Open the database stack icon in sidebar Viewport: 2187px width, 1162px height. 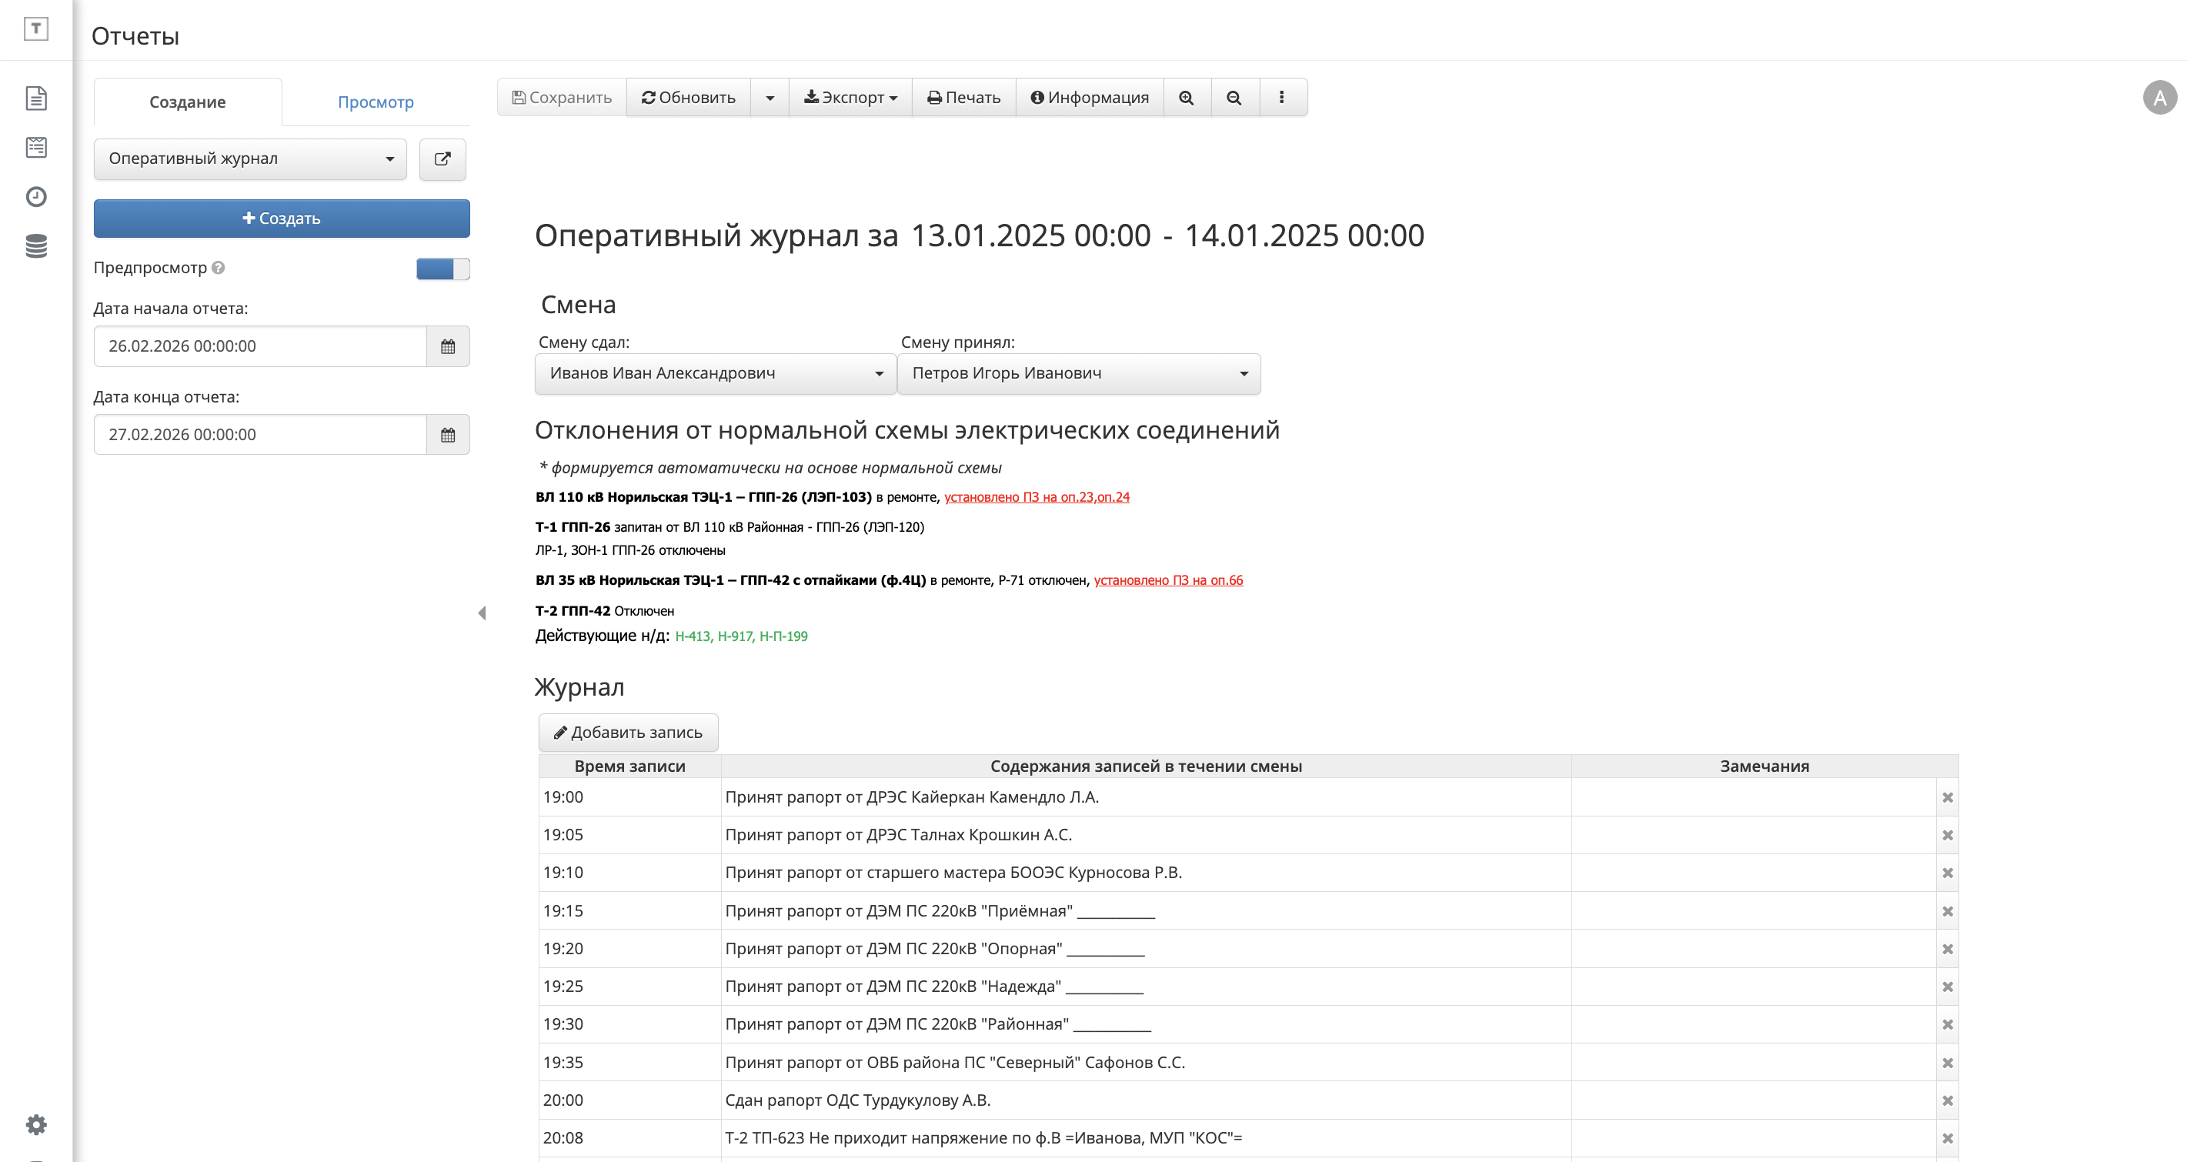pyautogui.click(x=35, y=246)
